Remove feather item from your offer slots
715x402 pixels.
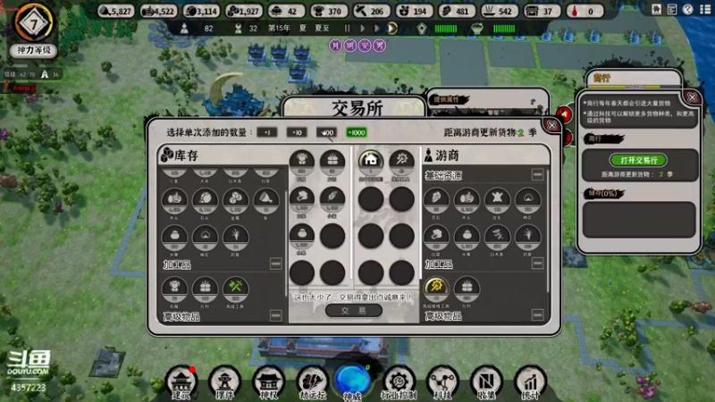(332, 200)
